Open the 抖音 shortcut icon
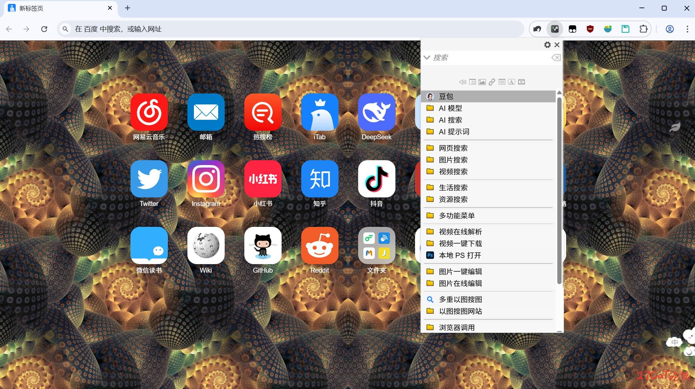Screen dimensions: 695x389 [x=376, y=179]
